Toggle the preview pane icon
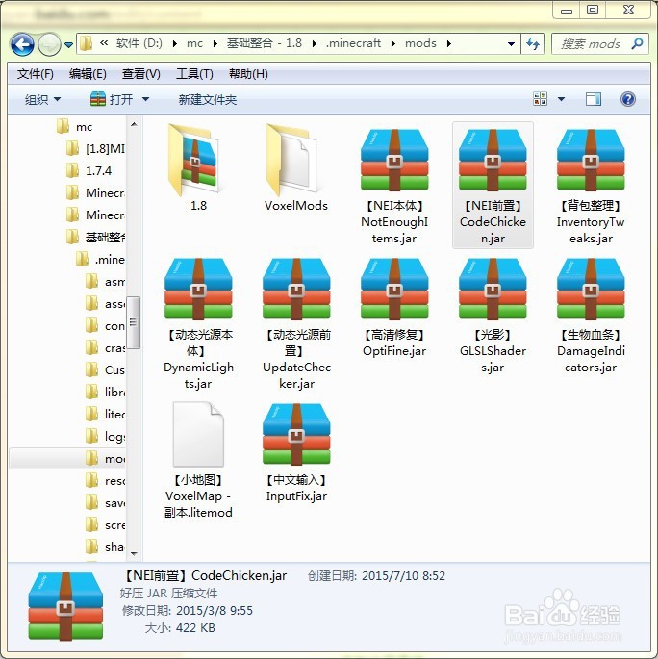 pyautogui.click(x=594, y=99)
